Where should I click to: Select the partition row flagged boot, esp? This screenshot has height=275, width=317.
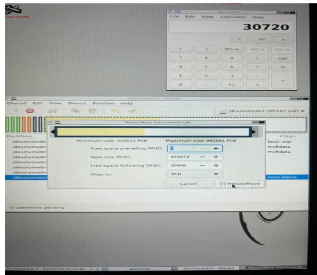point(157,142)
